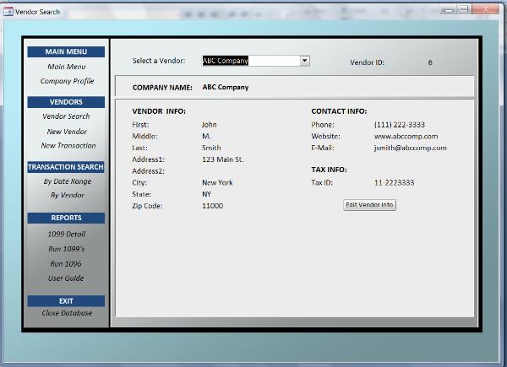Viewport: 507px width, 367px height.
Task: Open New Transaction from Vendors section
Action: tap(68, 146)
